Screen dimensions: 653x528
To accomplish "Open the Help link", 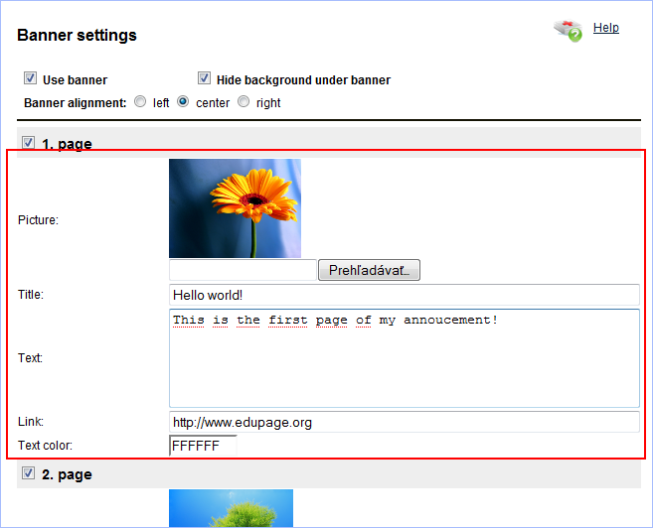I will tap(606, 28).
